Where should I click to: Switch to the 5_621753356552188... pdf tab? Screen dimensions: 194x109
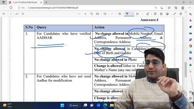[25, 2]
